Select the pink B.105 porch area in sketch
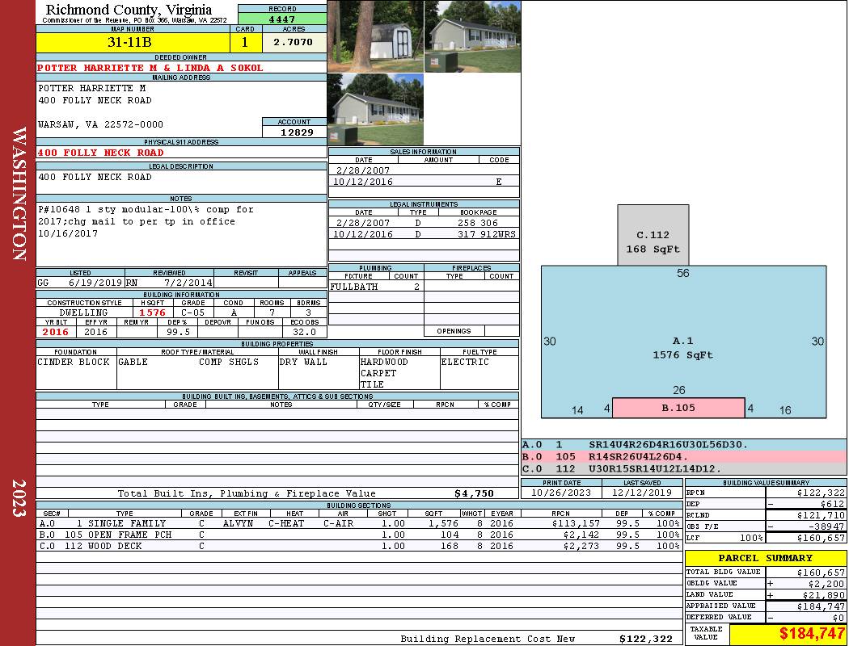This screenshot has width=849, height=646. tap(678, 408)
